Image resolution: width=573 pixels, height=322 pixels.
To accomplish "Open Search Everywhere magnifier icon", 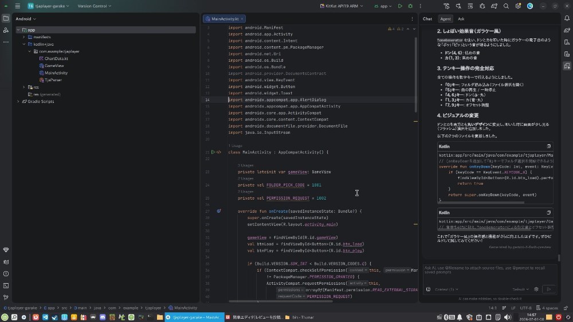I will (506, 6).
